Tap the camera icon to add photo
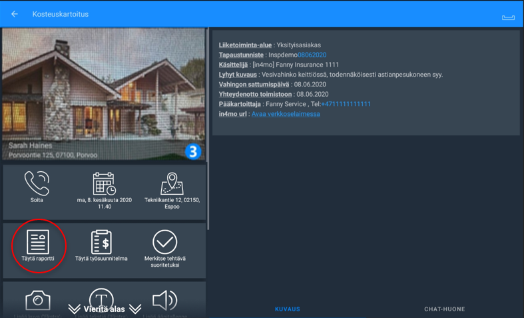 click(x=37, y=300)
